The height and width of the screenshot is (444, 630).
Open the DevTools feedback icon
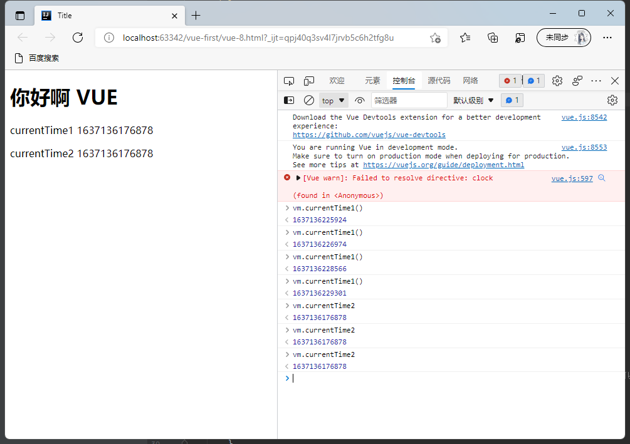pyautogui.click(x=577, y=81)
